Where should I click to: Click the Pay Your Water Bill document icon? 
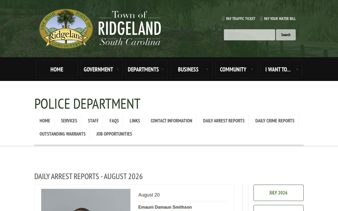(x=261, y=19)
